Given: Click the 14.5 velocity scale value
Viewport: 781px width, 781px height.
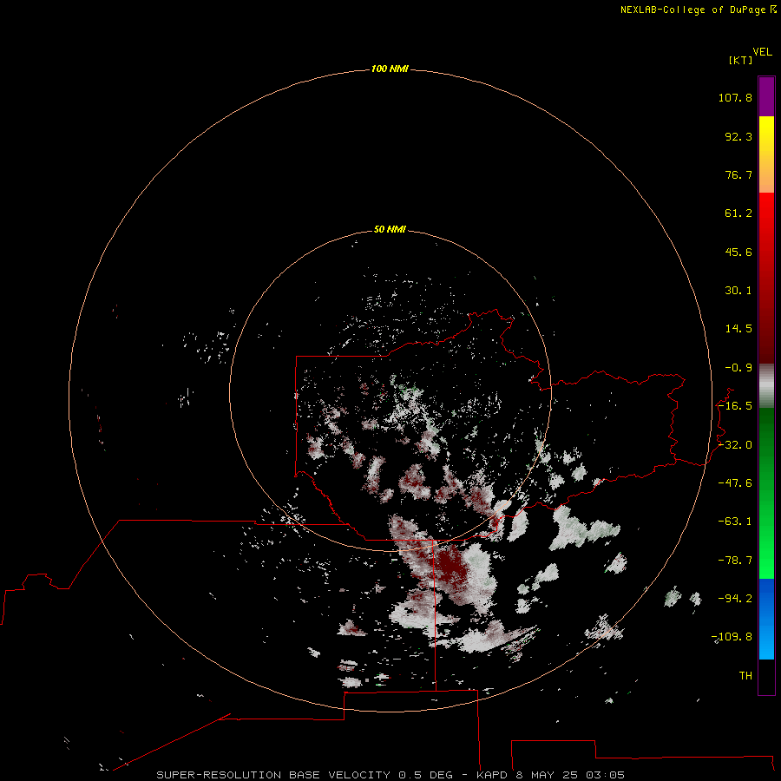Looking at the screenshot, I should click(738, 329).
